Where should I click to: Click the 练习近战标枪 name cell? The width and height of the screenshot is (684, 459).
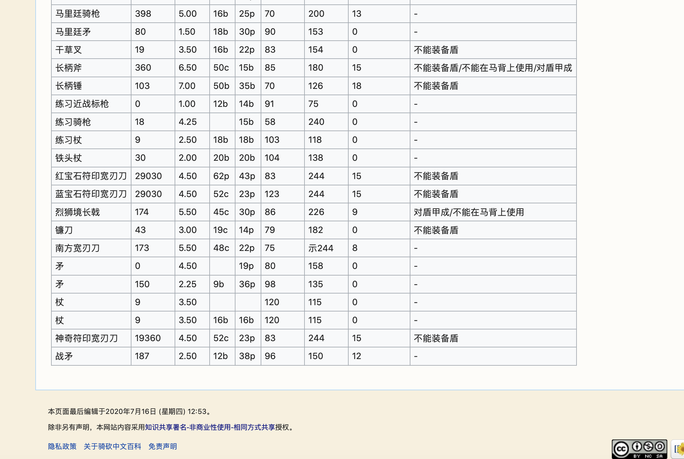[x=91, y=104]
